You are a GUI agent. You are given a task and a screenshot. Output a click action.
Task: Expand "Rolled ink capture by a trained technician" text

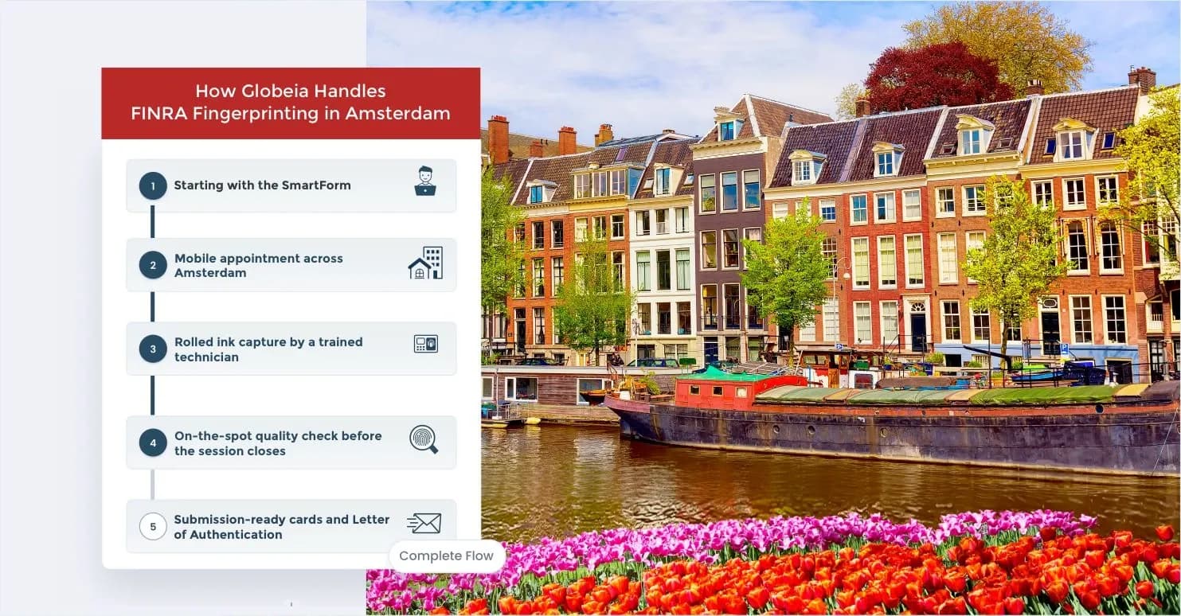coord(268,349)
